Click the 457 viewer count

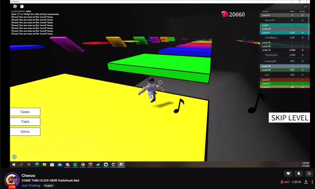(x=285, y=182)
